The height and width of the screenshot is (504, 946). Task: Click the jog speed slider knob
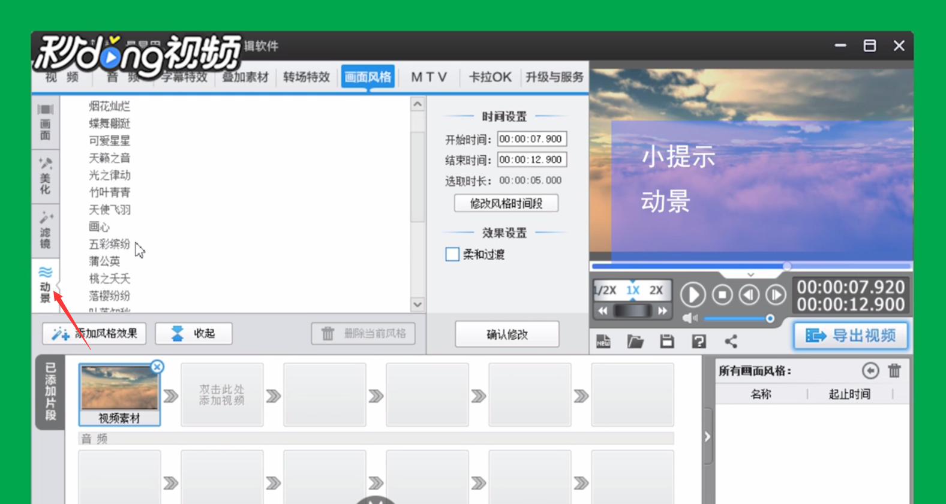tap(632, 310)
